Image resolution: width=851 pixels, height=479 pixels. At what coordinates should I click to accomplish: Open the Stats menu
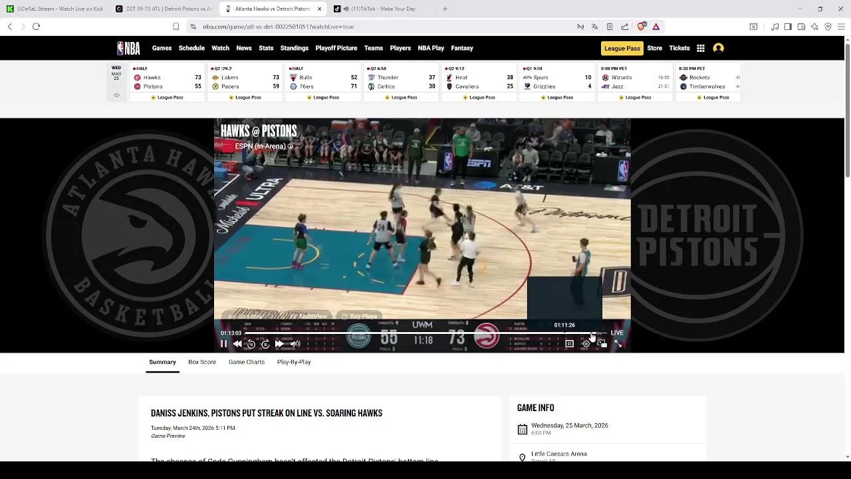266,48
